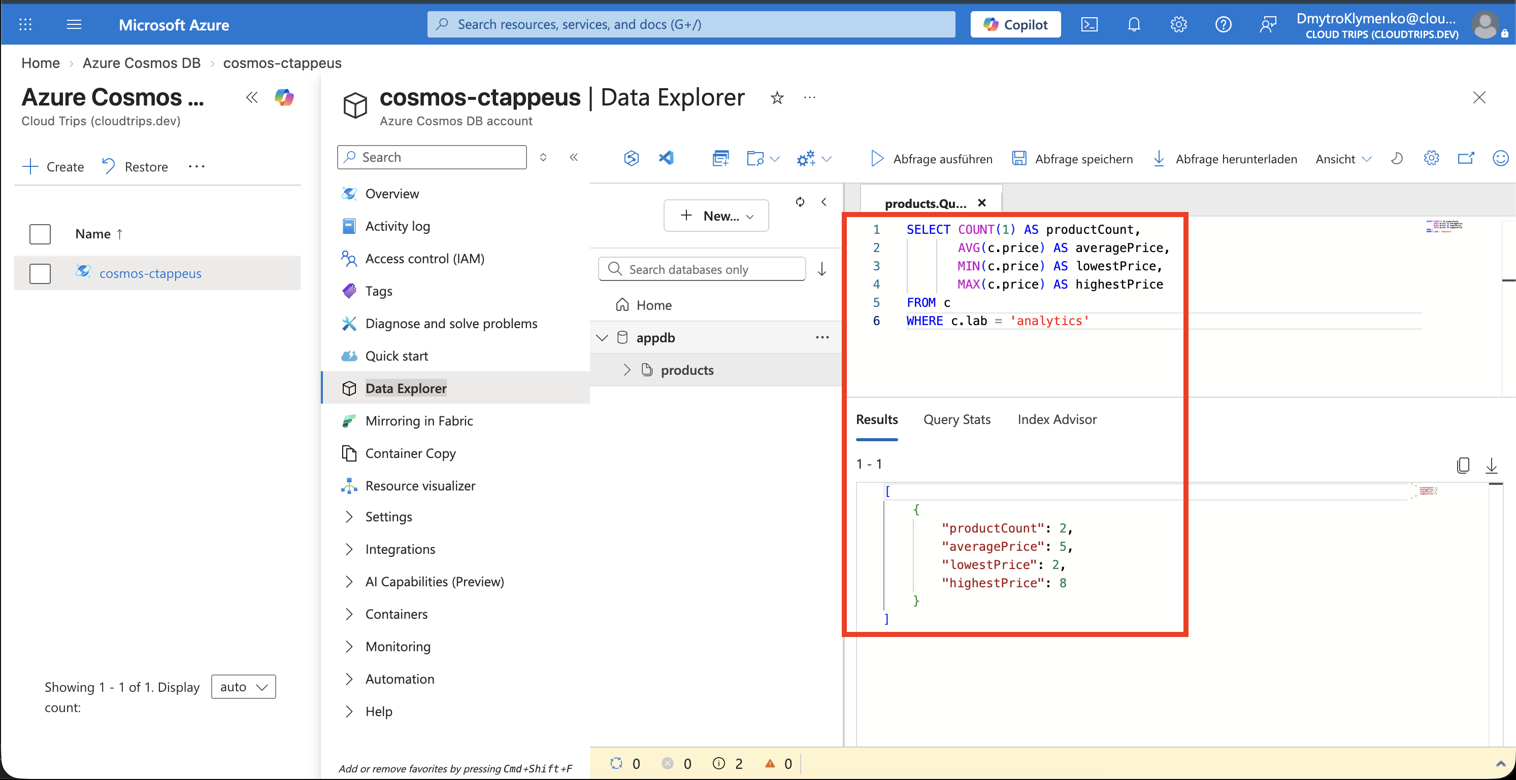Click the Data Explorer settings gear icon
Image resolution: width=1516 pixels, height=780 pixels.
click(1432, 158)
